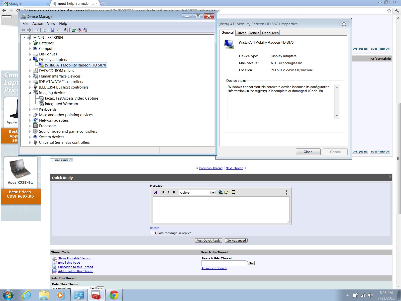401x301 pixels.
Task: Toggle Bold in Quick Reply editor
Action: coord(162,192)
